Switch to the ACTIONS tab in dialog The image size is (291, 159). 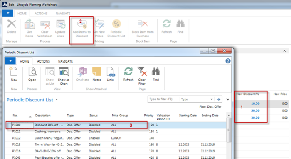(x=43, y=61)
